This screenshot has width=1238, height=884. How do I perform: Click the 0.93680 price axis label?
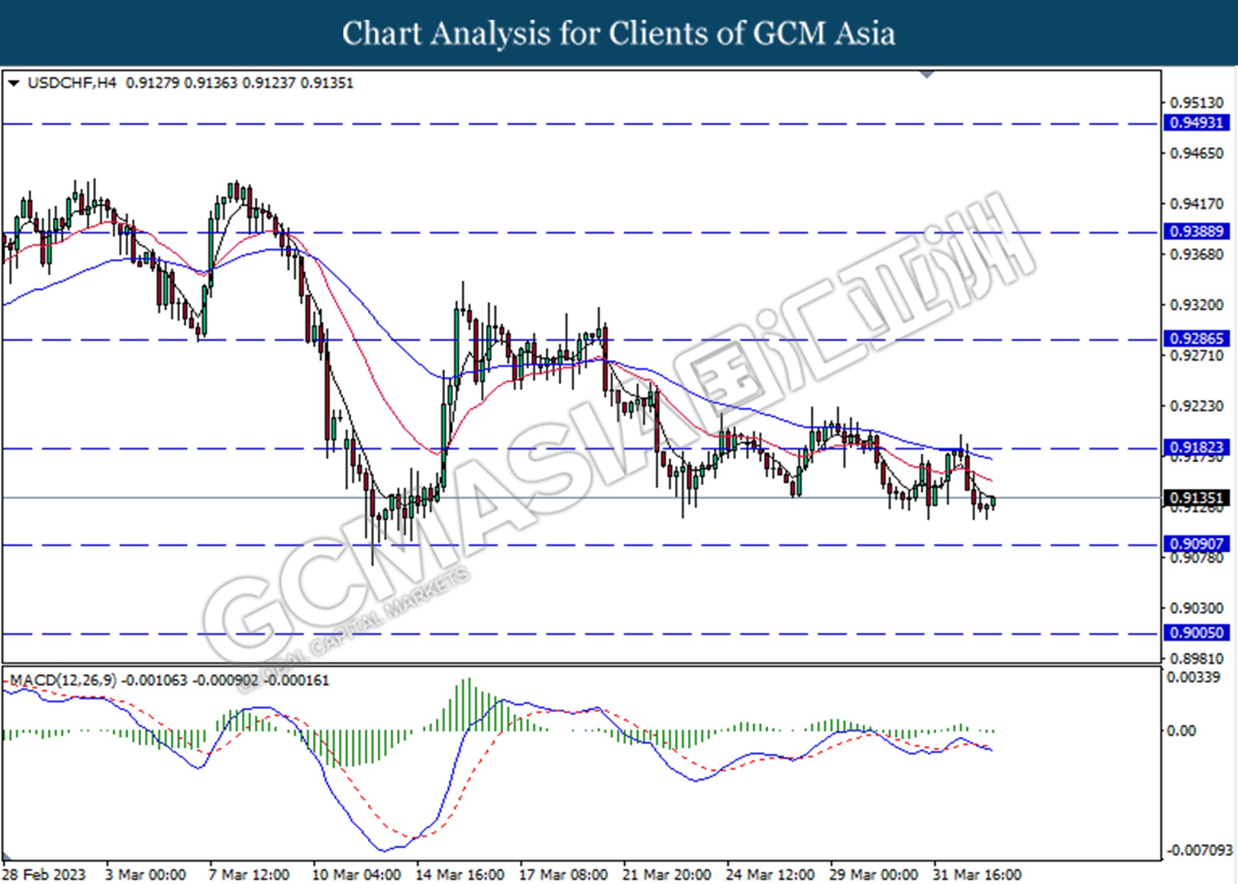click(1197, 254)
